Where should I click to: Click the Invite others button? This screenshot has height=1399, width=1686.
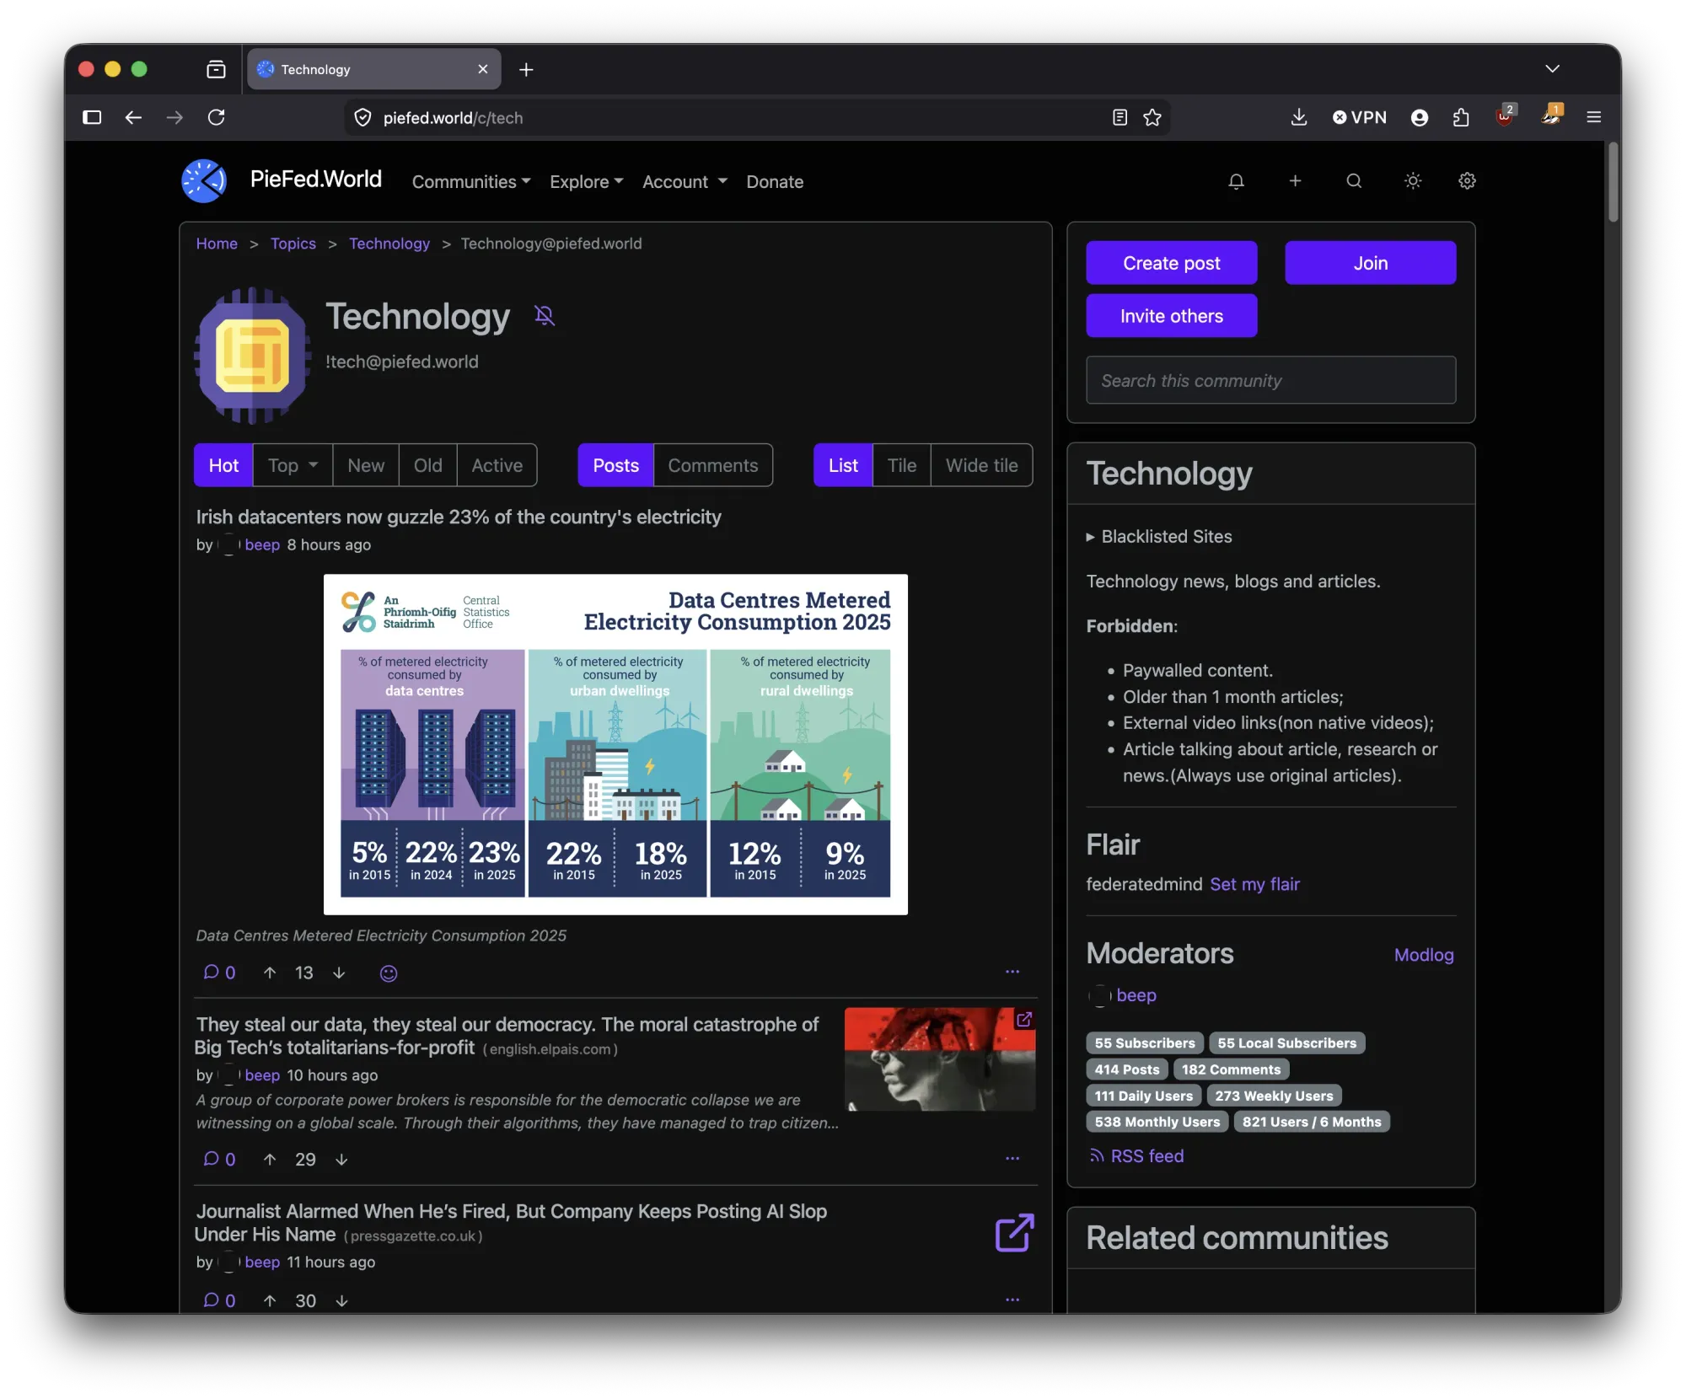pyautogui.click(x=1171, y=316)
